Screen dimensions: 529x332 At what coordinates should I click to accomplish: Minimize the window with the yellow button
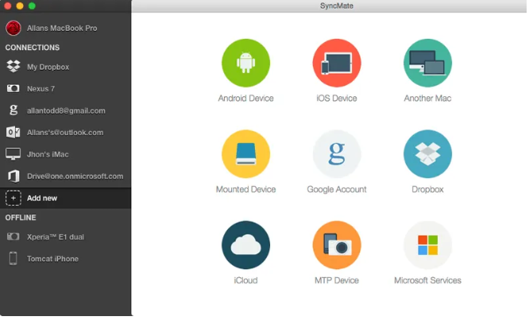(x=20, y=6)
